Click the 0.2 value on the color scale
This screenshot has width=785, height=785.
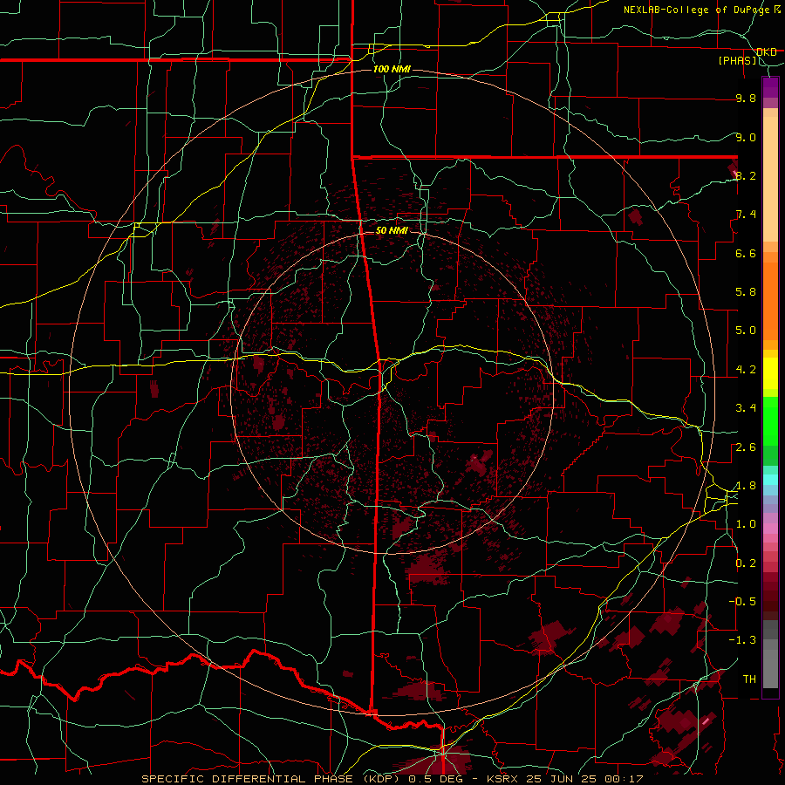click(x=746, y=563)
